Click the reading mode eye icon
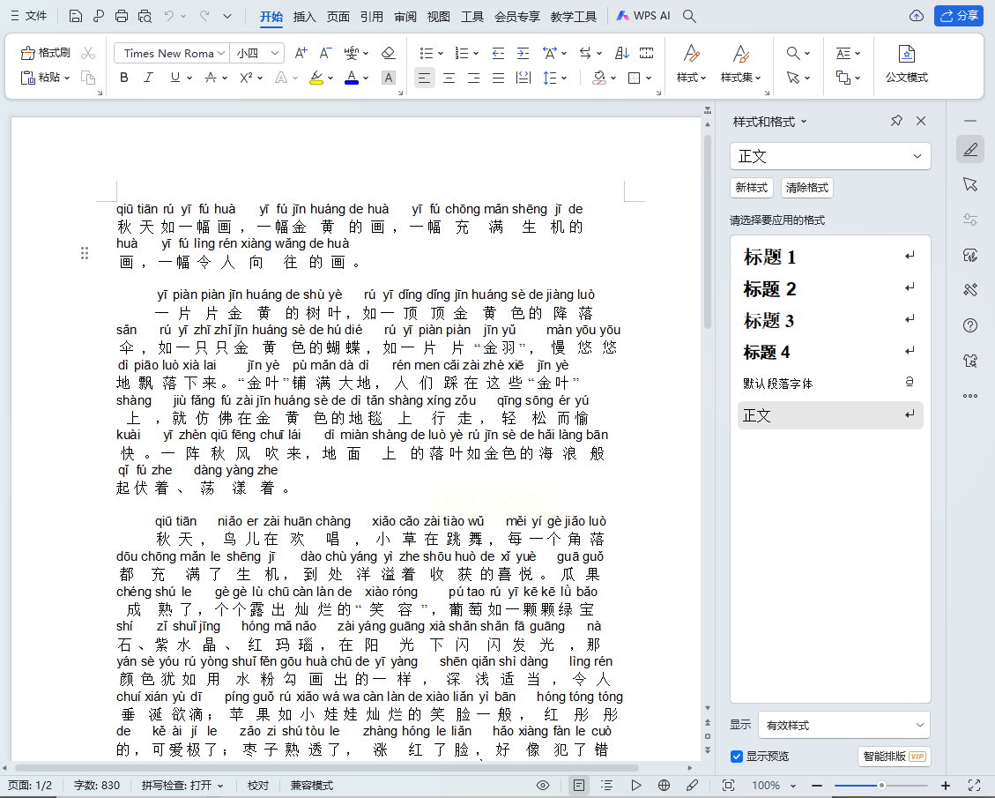995x798 pixels. point(543,786)
